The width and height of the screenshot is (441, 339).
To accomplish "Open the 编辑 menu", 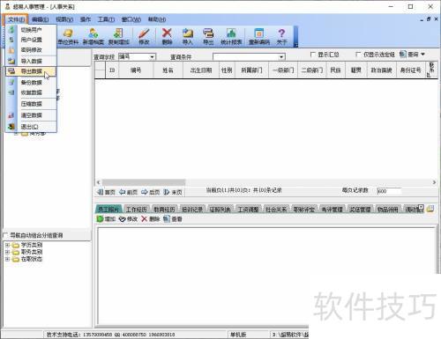I will coord(40,19).
